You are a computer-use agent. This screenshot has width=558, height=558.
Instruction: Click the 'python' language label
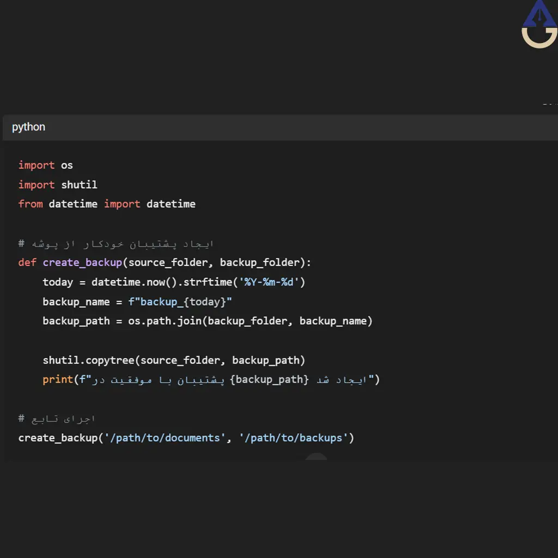pyautogui.click(x=28, y=127)
